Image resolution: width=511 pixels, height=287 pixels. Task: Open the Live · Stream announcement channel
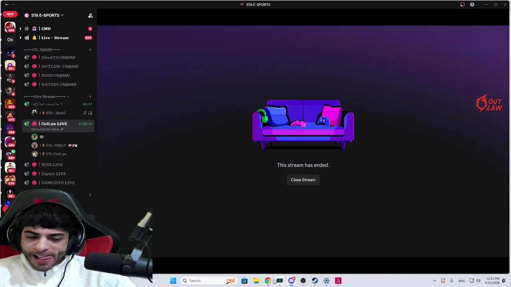(56, 38)
